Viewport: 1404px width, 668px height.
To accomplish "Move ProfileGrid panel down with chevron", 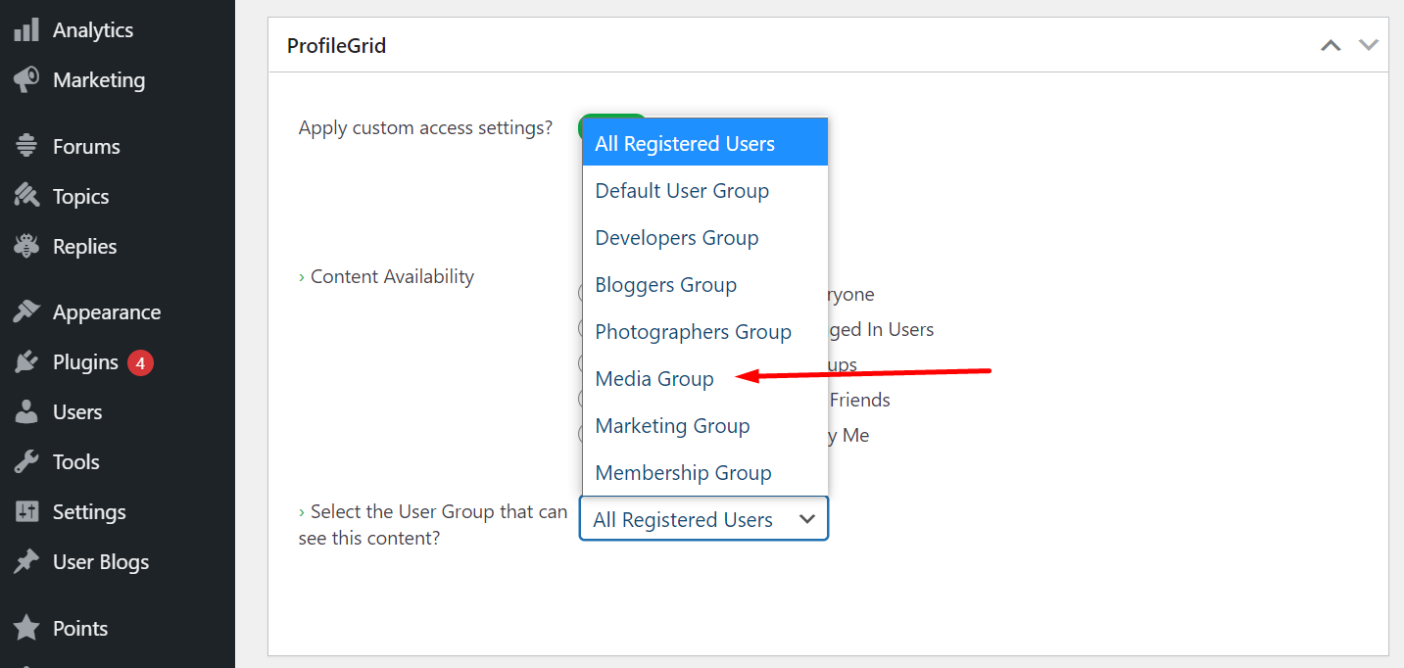I will pos(1368,45).
